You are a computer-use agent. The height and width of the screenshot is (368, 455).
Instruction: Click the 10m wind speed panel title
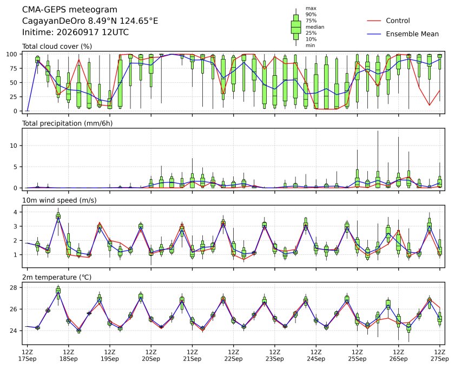60,200
